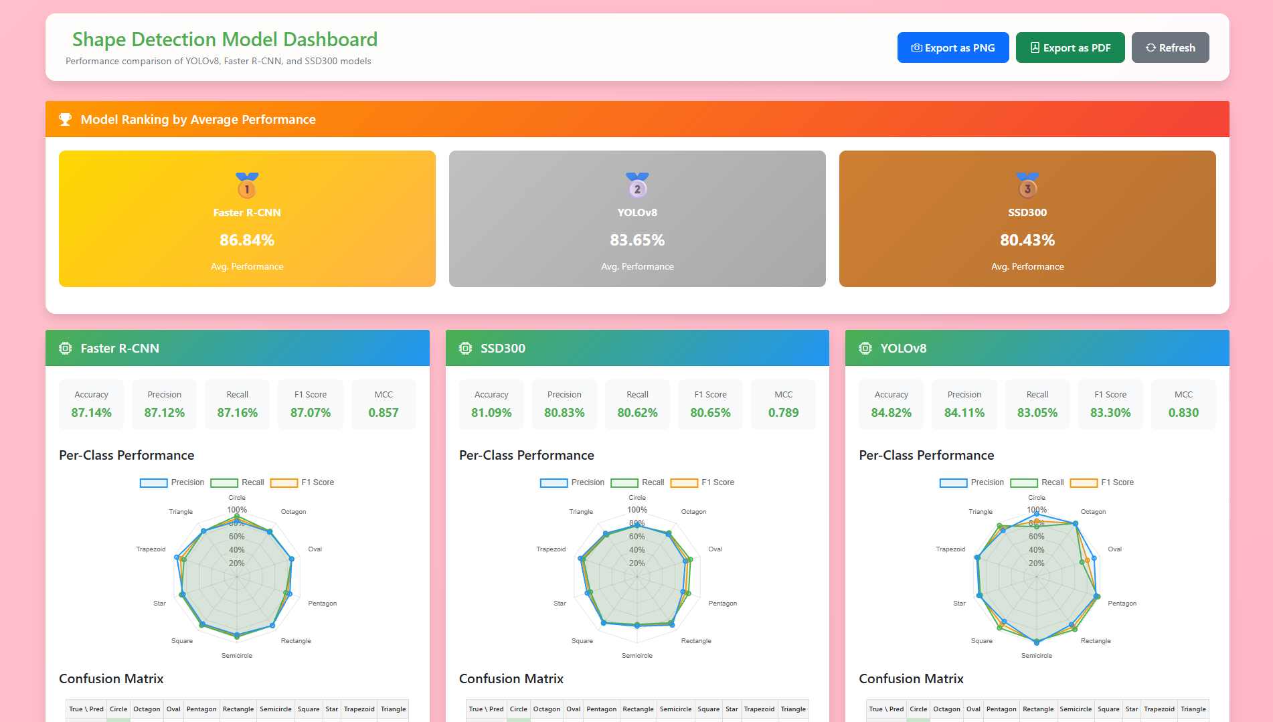1273x722 pixels.
Task: Click SSD300 precision value 80.83%
Action: coord(564,413)
